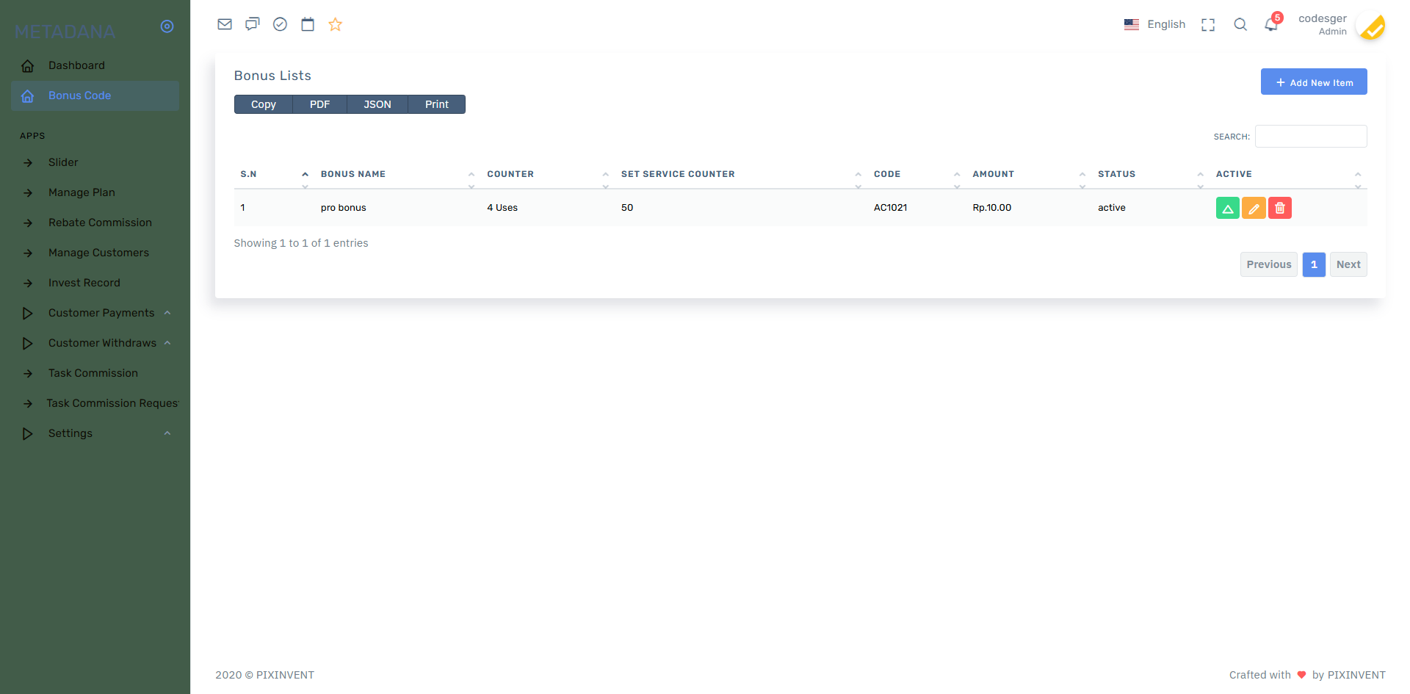This screenshot has width=1410, height=694.
Task: Click the bookmark star icon
Action: [336, 24]
